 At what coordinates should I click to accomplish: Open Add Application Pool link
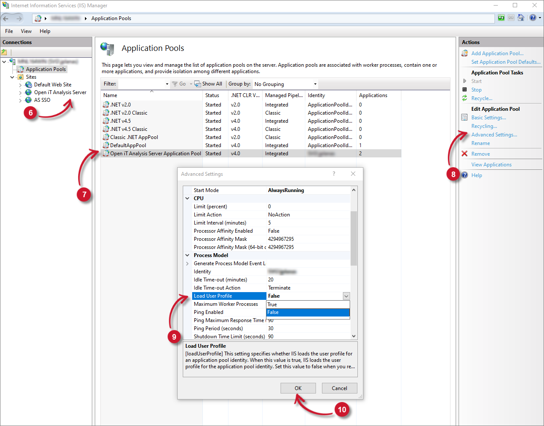(x=497, y=53)
